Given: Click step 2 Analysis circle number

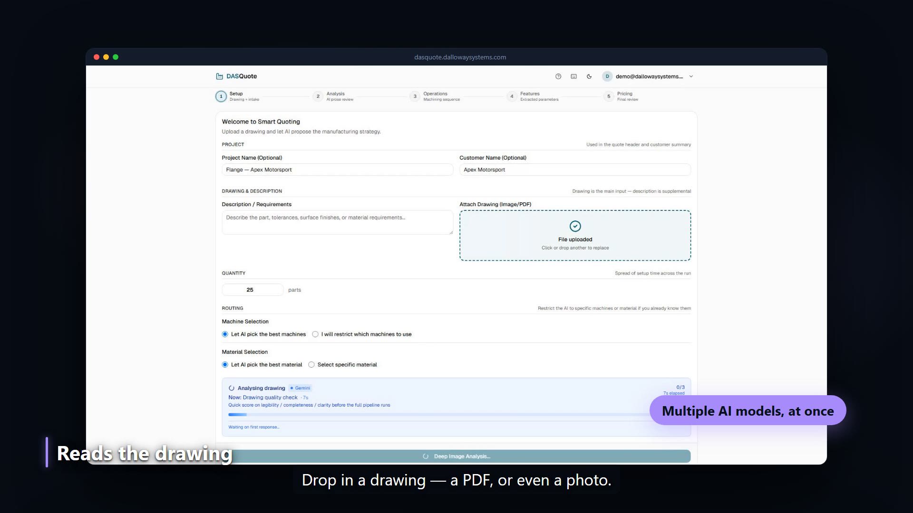Looking at the screenshot, I should [x=318, y=96].
